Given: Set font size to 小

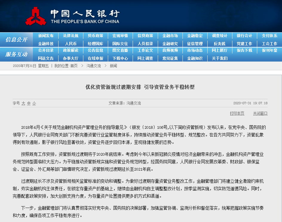Looking at the screenshot, I should click(x=34, y=103).
